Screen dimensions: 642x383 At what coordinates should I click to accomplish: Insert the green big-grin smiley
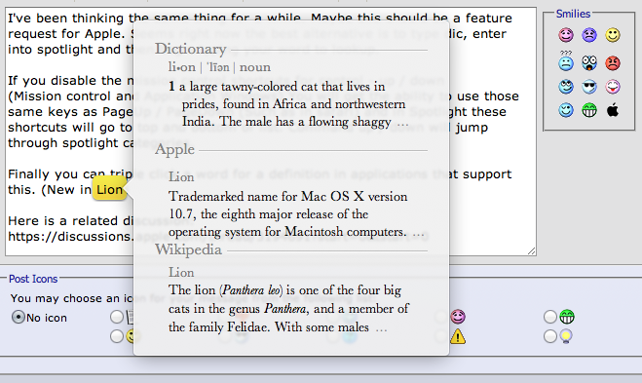click(589, 110)
